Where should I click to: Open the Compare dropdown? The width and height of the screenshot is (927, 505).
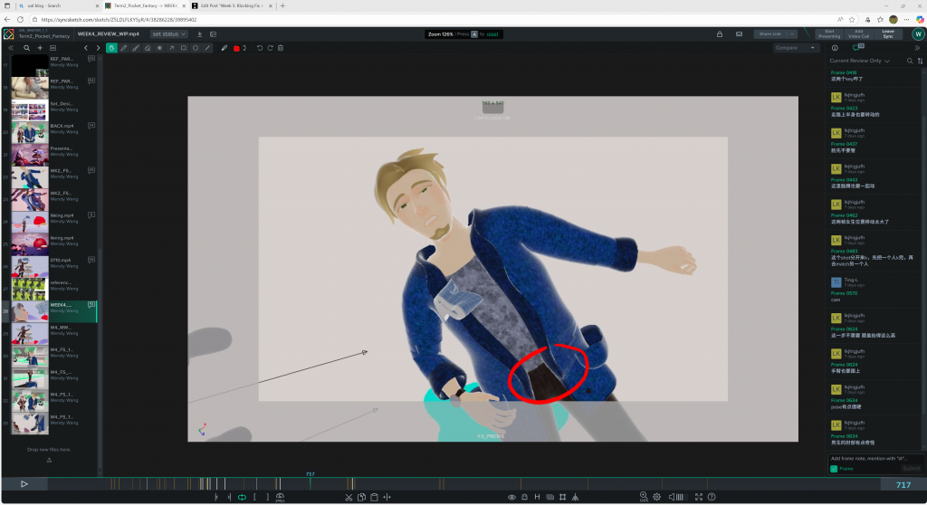point(795,48)
